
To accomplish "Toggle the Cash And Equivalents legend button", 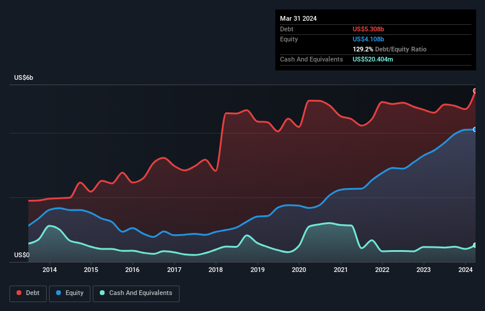I will [x=136, y=293].
